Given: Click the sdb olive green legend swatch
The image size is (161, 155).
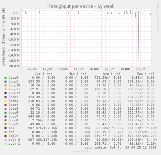Looking at the screenshot, I should click(x=6, y=132).
